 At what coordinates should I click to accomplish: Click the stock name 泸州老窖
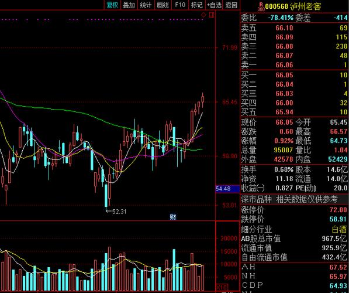[306, 6]
